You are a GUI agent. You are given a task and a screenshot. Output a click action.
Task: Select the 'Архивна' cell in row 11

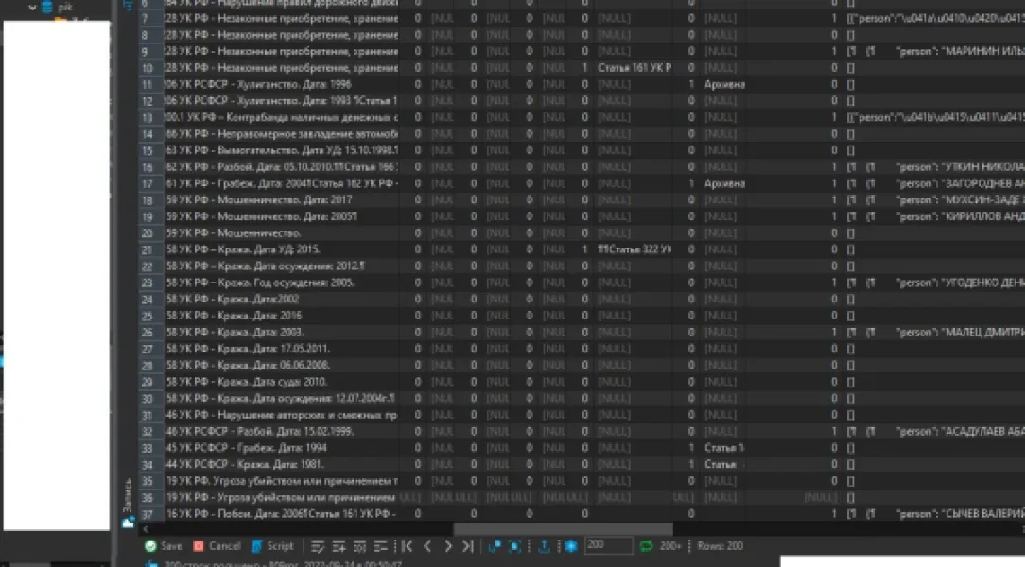(723, 84)
